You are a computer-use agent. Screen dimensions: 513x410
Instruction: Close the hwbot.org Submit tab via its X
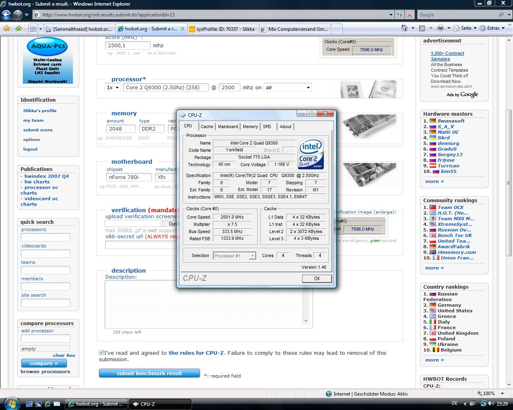pos(182,29)
